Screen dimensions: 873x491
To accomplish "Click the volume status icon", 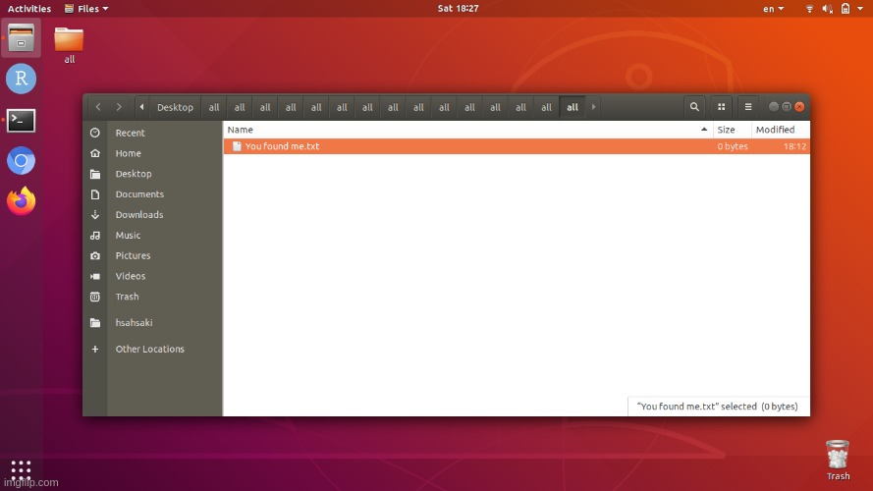I will click(828, 9).
